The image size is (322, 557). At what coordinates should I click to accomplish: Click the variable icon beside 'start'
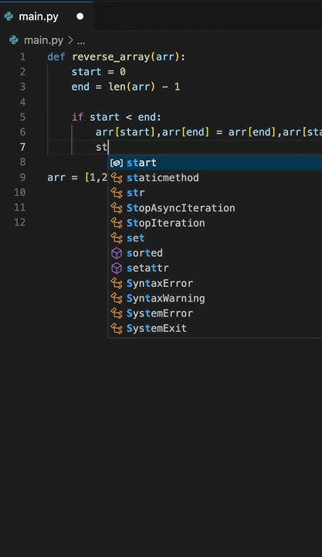(x=117, y=163)
